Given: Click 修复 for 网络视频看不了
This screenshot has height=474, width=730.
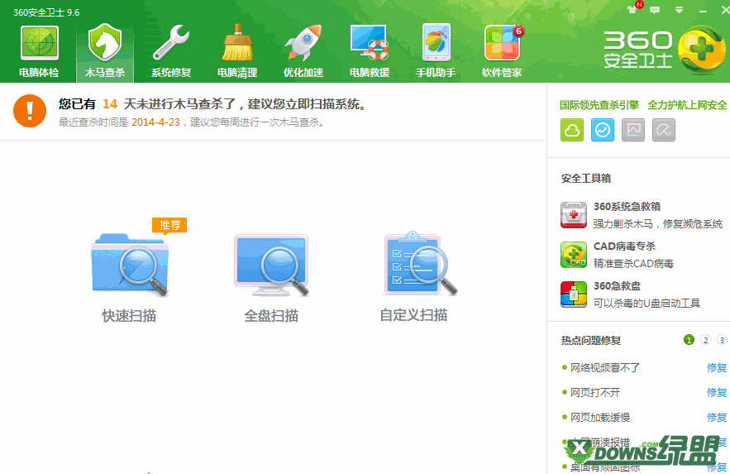Looking at the screenshot, I should [x=717, y=368].
